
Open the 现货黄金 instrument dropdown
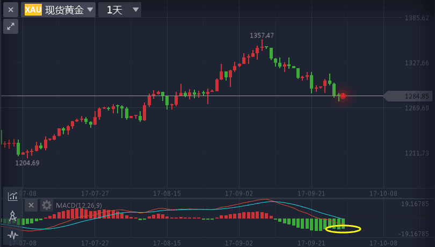(x=64, y=10)
